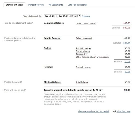Open the Refunds subtotal $0.00 link
Screen dimensions: 135x116
click(127, 72)
